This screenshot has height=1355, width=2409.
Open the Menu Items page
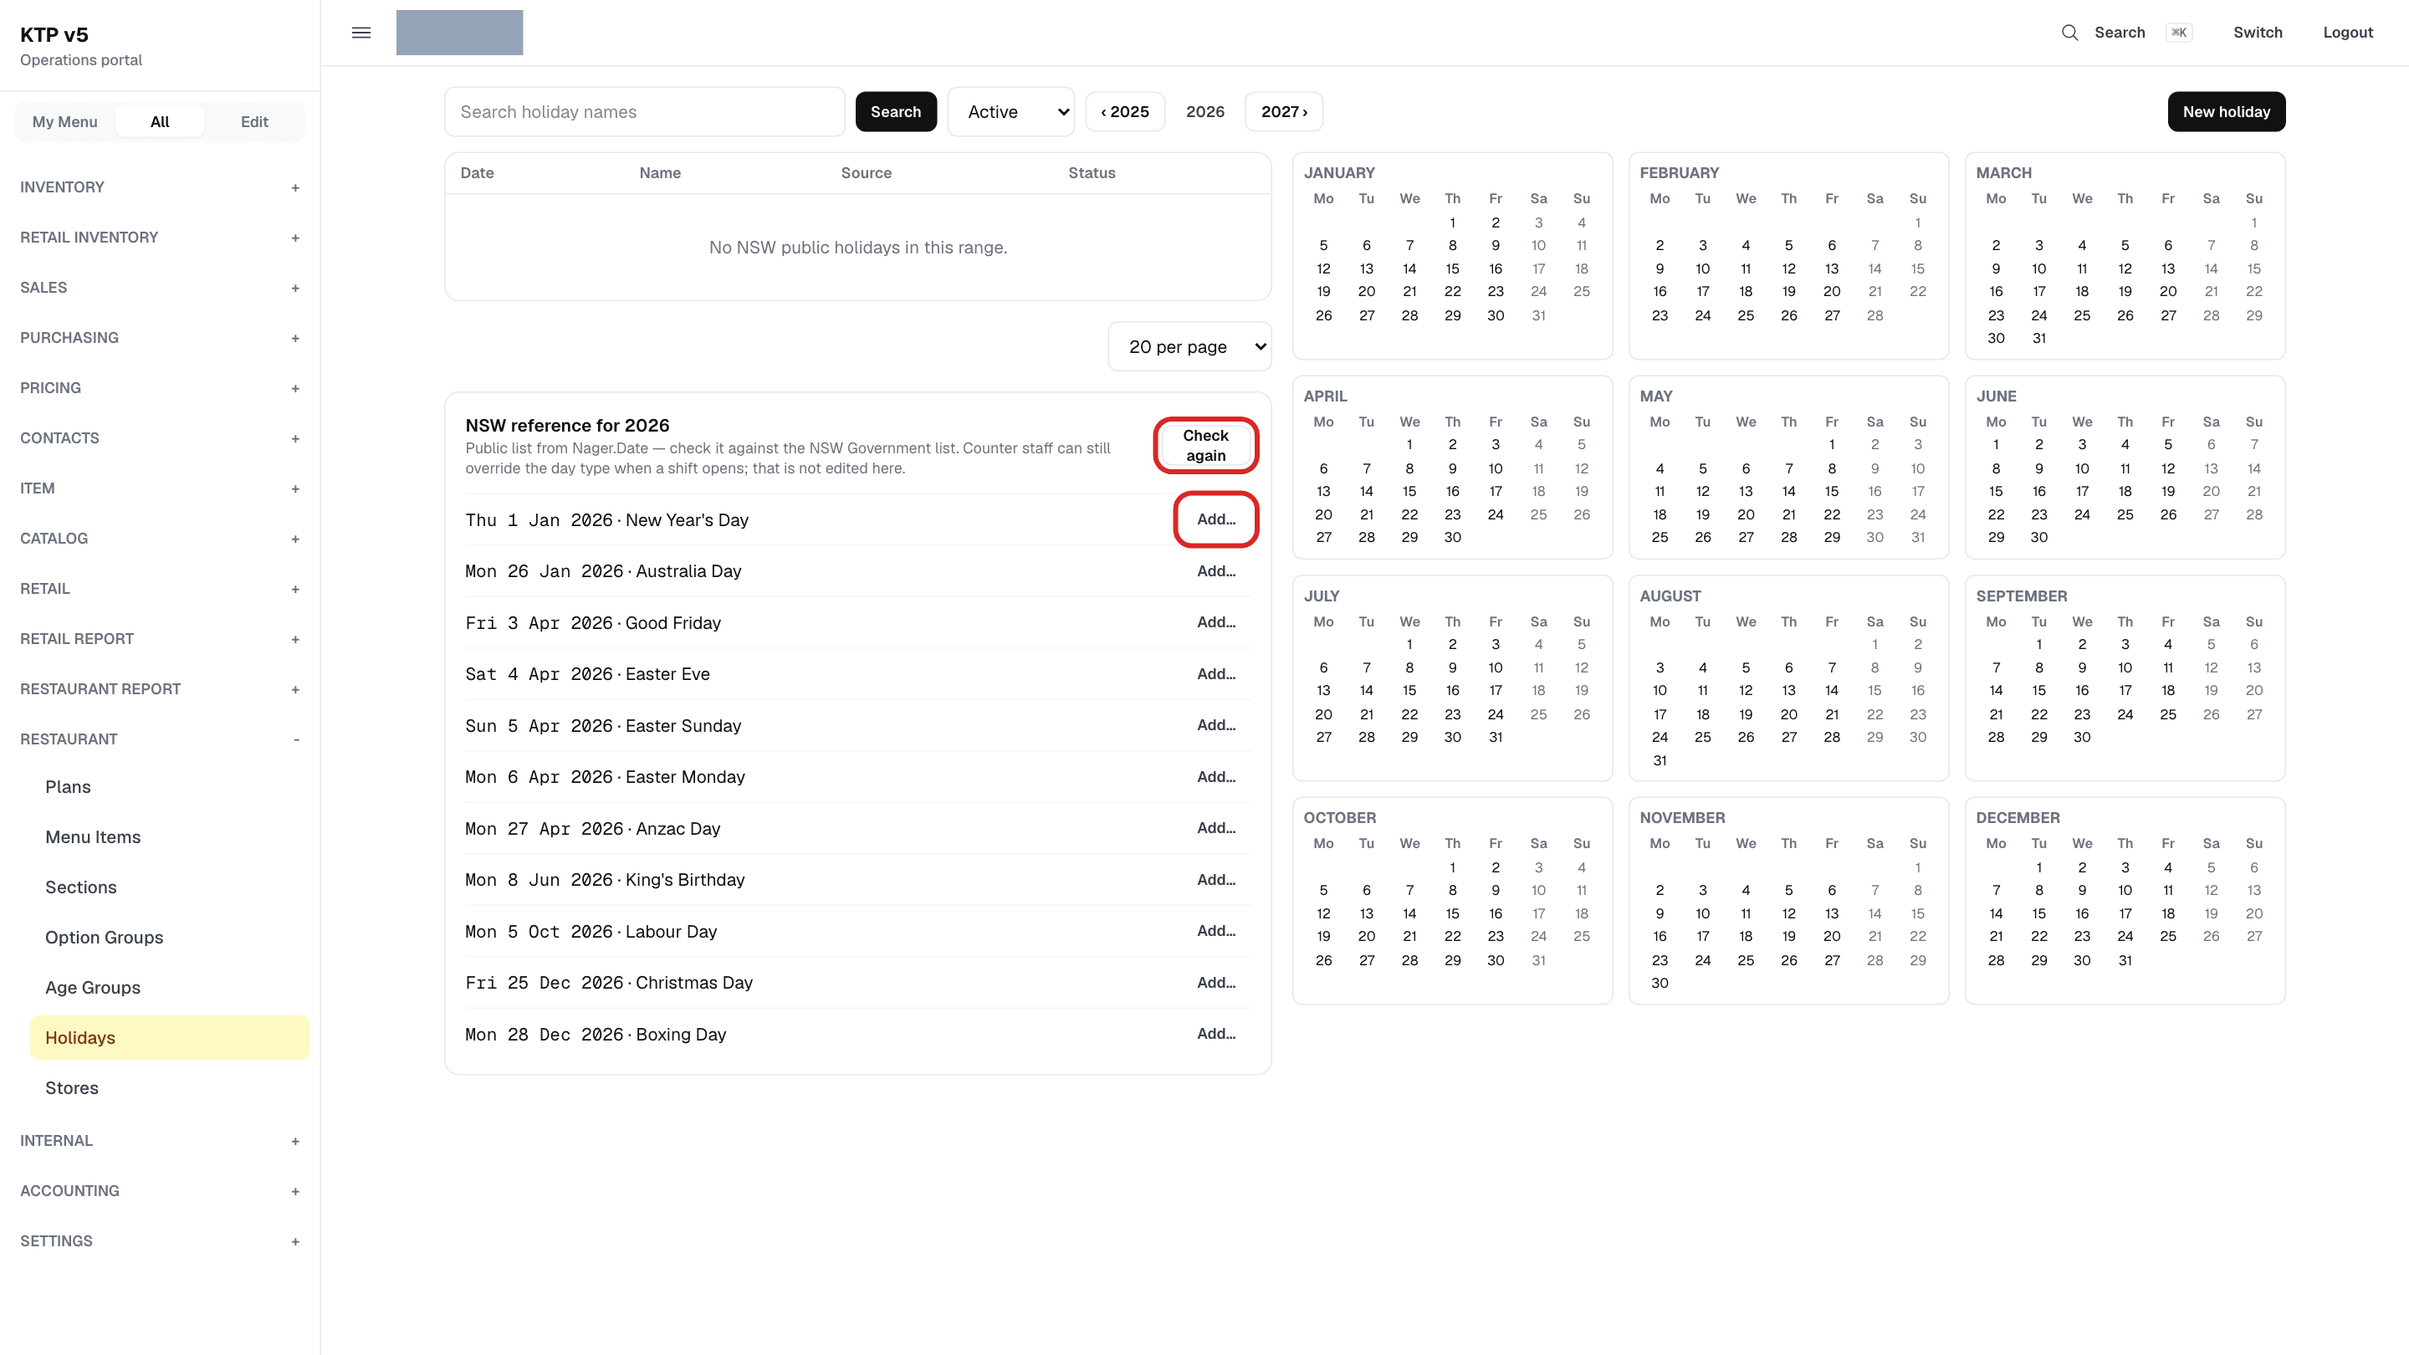click(x=169, y=837)
